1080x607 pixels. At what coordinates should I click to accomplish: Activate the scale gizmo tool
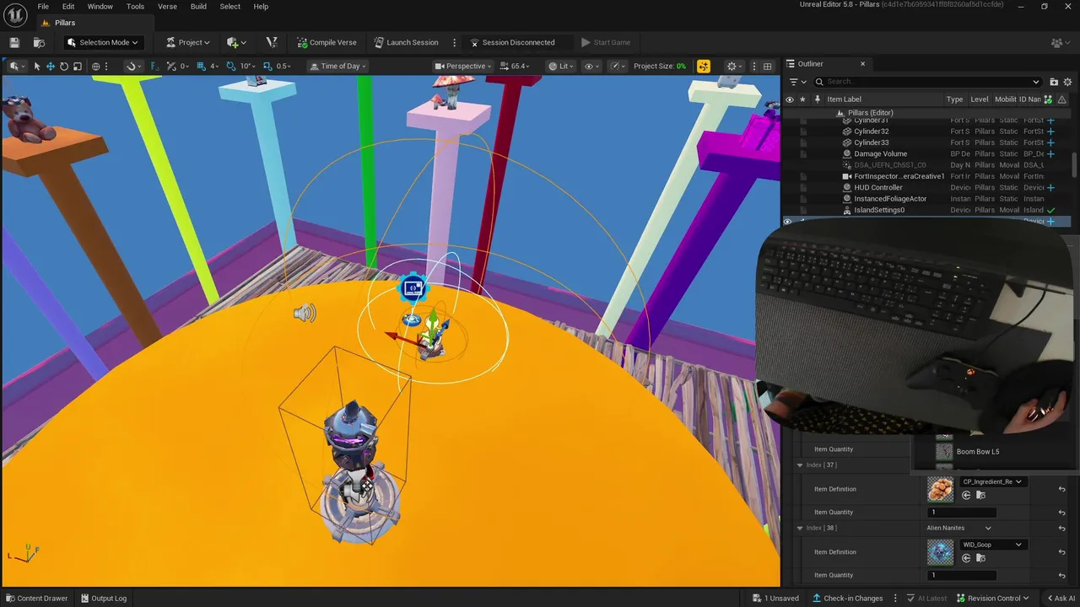tap(77, 66)
